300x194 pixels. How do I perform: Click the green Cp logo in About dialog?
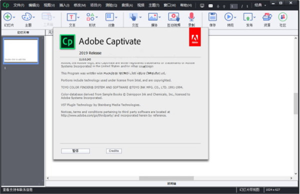[67, 41]
